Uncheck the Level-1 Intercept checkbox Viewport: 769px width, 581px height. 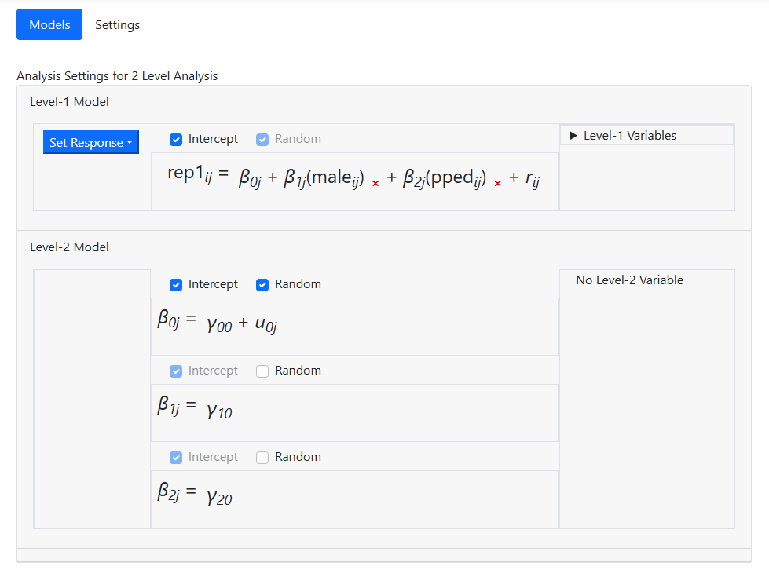[x=177, y=139]
